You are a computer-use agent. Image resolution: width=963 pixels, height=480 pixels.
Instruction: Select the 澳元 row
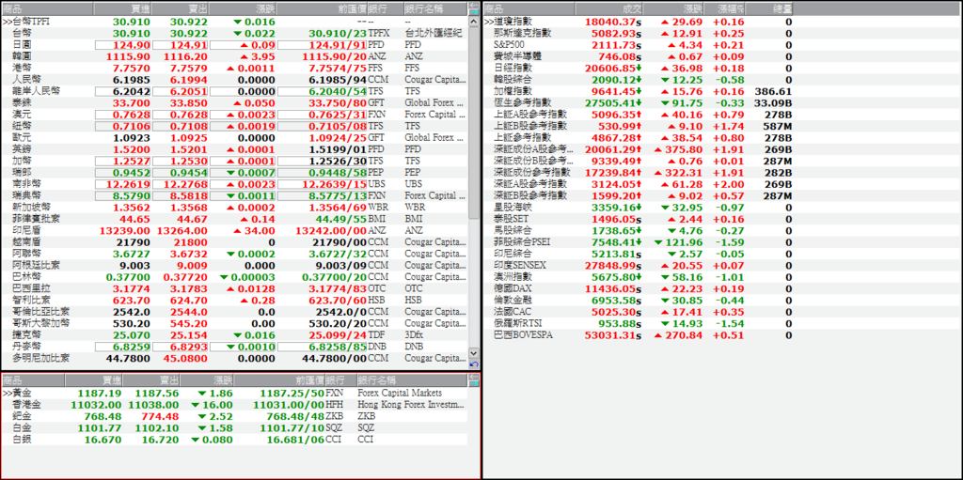click(x=234, y=115)
